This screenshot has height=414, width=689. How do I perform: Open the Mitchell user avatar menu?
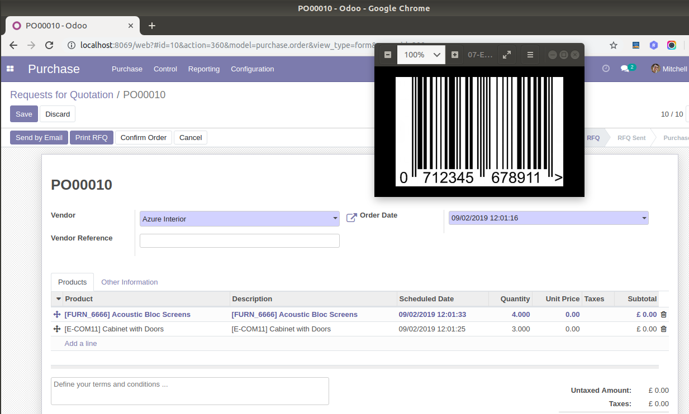[669, 69]
